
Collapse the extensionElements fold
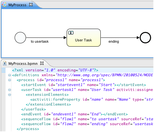click(x=9, y=95)
